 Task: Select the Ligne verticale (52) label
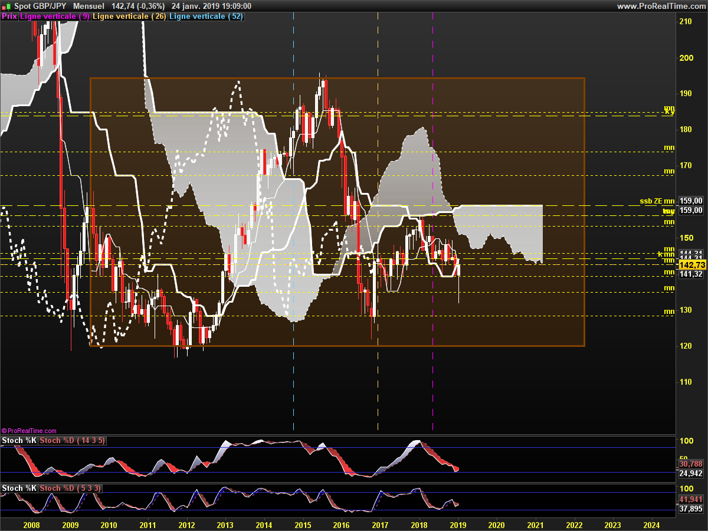pyautogui.click(x=206, y=17)
